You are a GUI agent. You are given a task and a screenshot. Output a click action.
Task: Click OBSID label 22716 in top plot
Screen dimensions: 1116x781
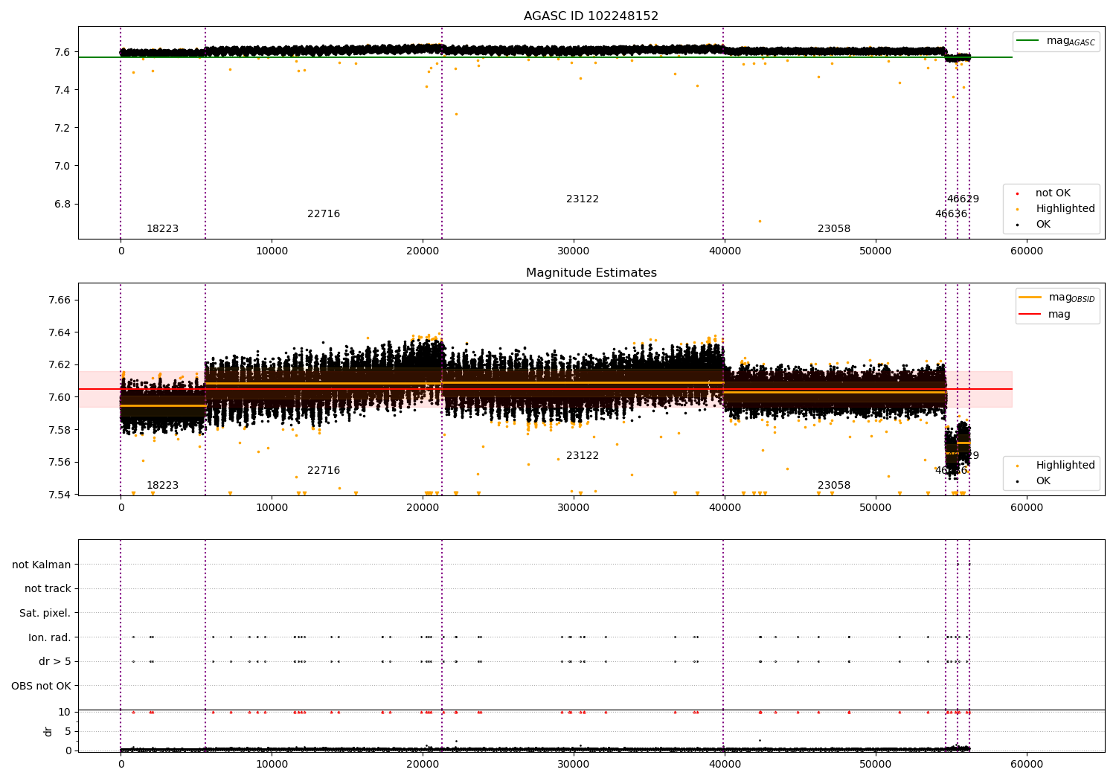(324, 214)
